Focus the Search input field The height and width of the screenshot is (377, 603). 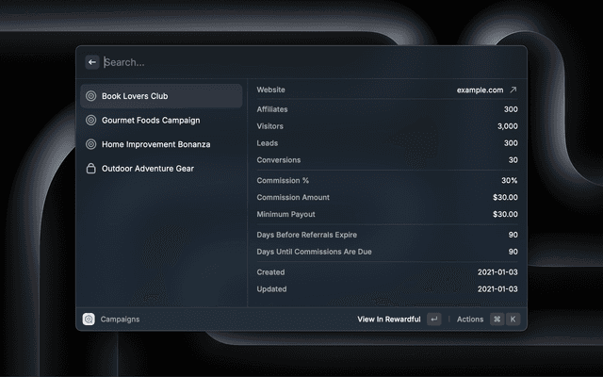coord(301,62)
